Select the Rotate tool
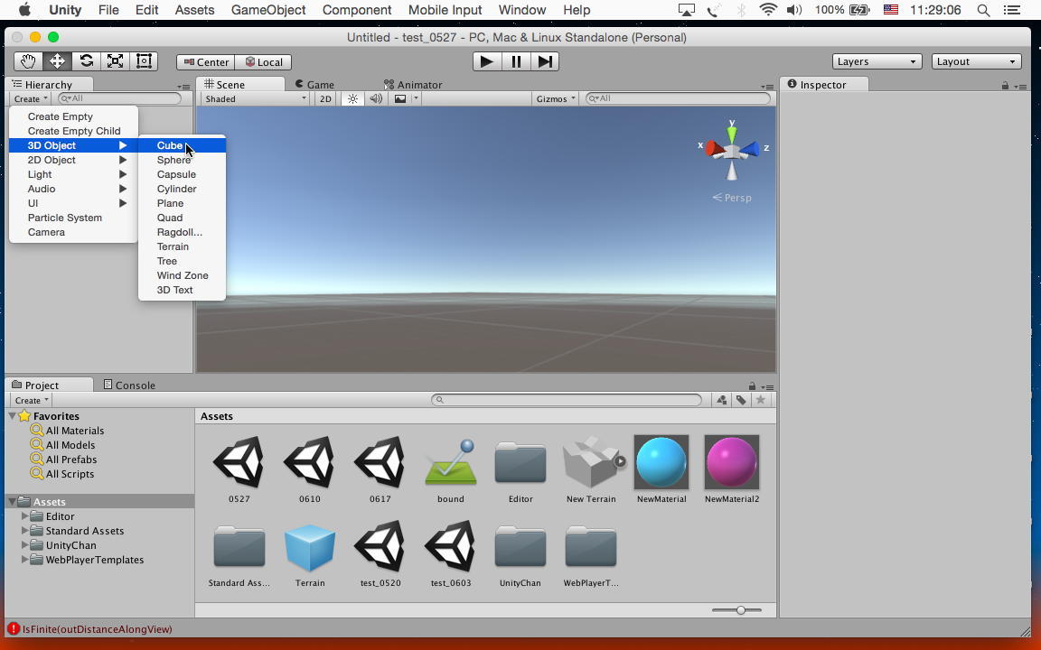1041x650 pixels. 86,61
